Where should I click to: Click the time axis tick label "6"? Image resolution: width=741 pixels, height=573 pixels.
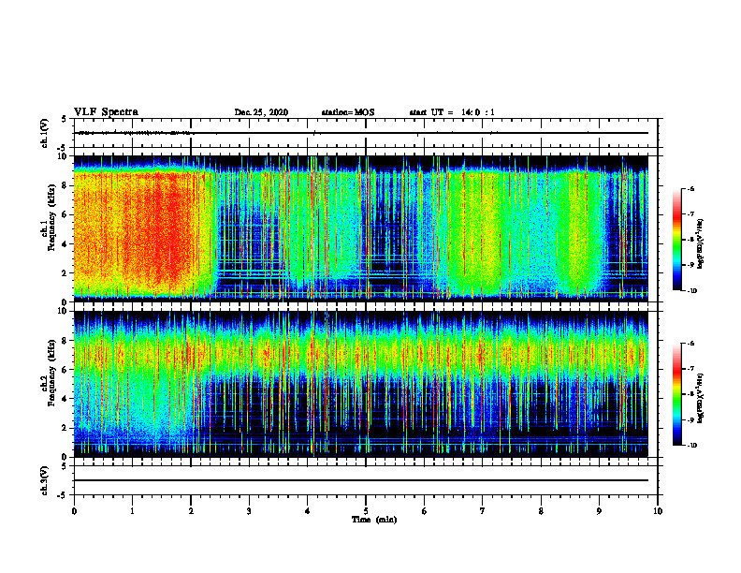[x=425, y=510]
